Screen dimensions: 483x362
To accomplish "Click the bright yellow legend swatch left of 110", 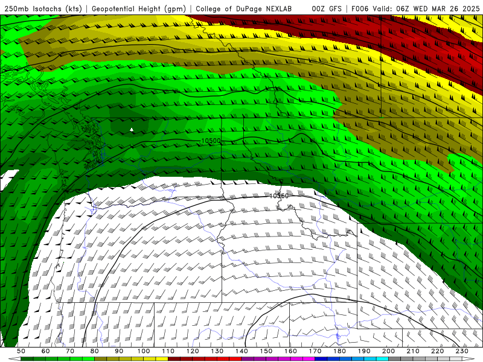I will (162, 359).
